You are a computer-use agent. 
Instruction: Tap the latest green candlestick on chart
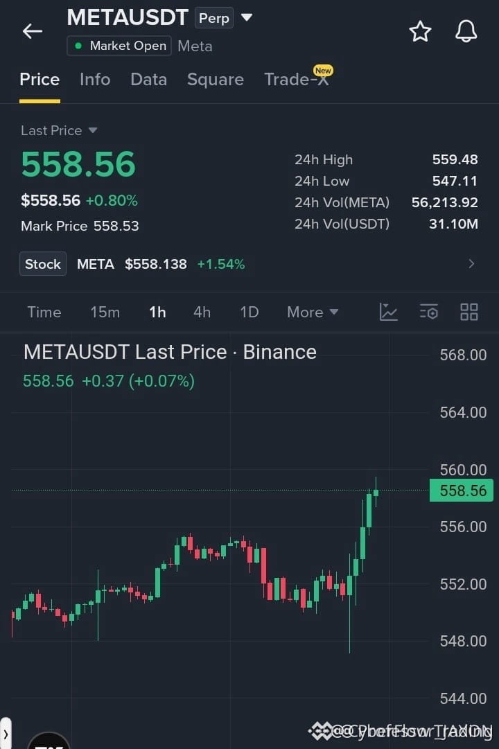pyautogui.click(x=376, y=493)
